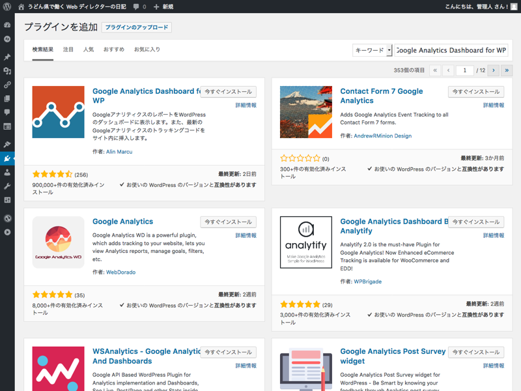The image size is (521, 391).
Task: Open 詳細情報 for WebDorado Google Analytics
Action: click(x=246, y=236)
